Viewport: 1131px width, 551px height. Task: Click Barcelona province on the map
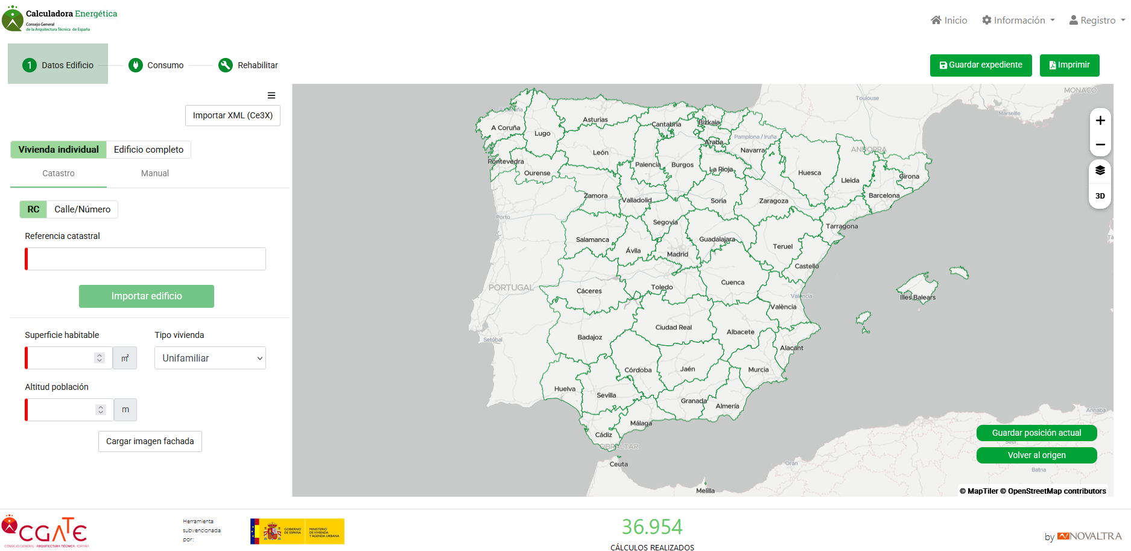tap(884, 196)
